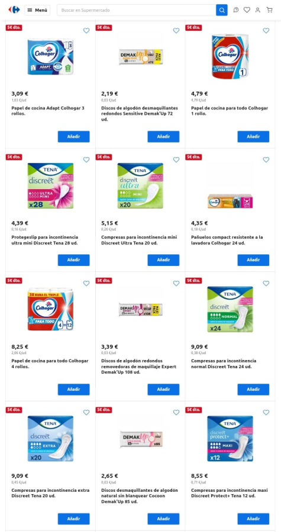Screen dimensions: 281x532
Task: Add Demak'Up Expert 108 ud to cart
Action: coord(163,390)
